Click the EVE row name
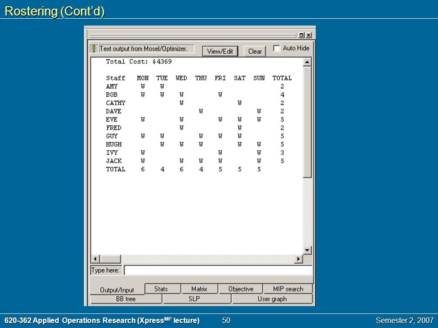 click(112, 119)
